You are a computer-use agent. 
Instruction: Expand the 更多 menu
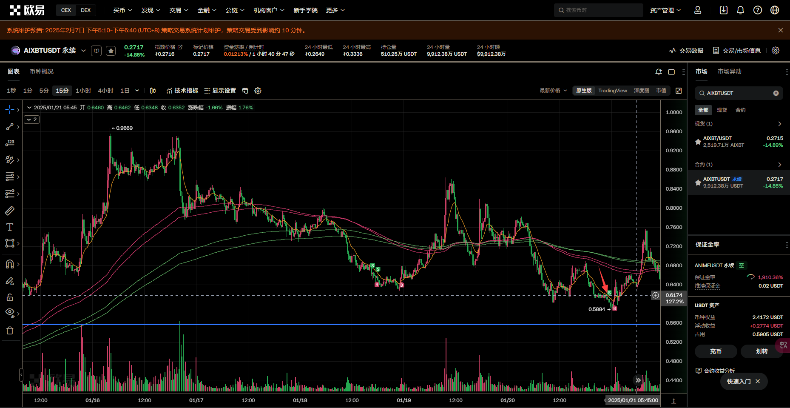coord(335,10)
